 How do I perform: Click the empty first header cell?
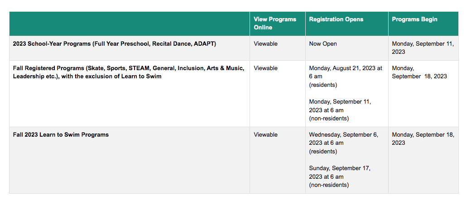pos(130,24)
